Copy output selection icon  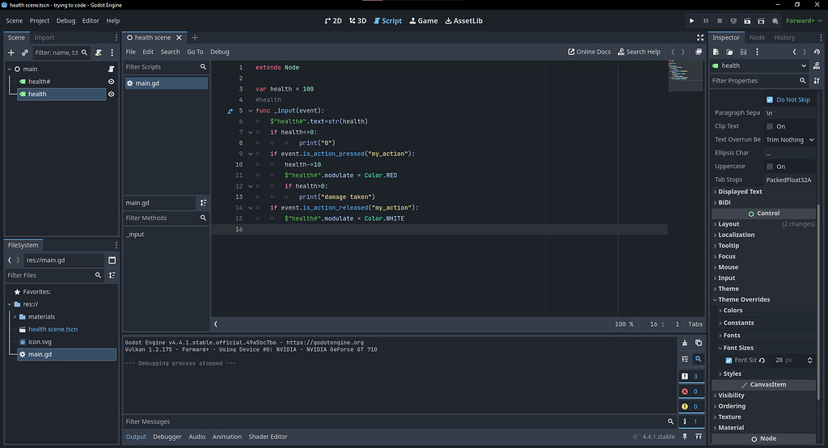click(699, 343)
